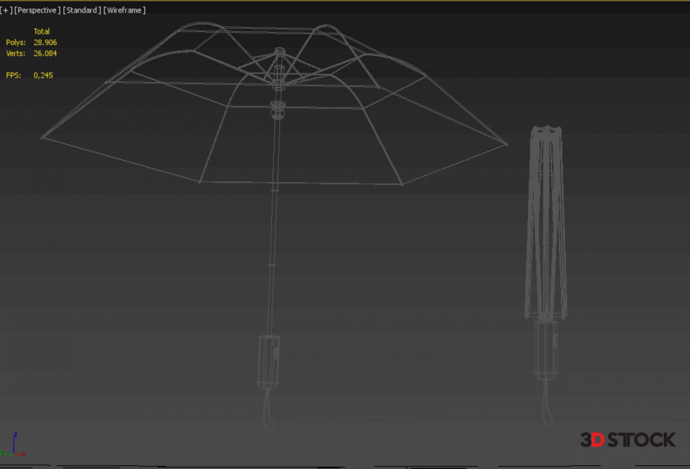The image size is (690, 469).
Task: Open the Wireframe display mode menu
Action: (124, 10)
